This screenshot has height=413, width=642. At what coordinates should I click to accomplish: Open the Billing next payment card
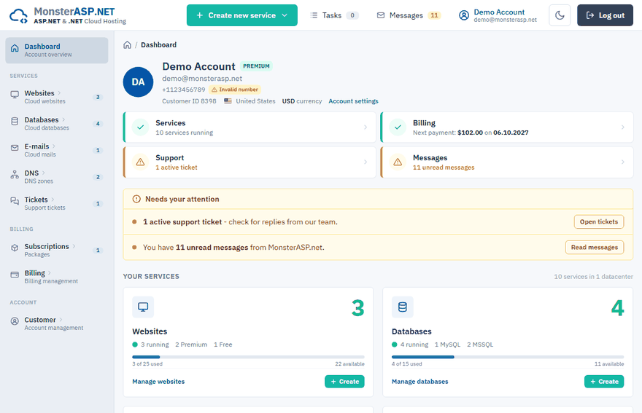[507, 127]
